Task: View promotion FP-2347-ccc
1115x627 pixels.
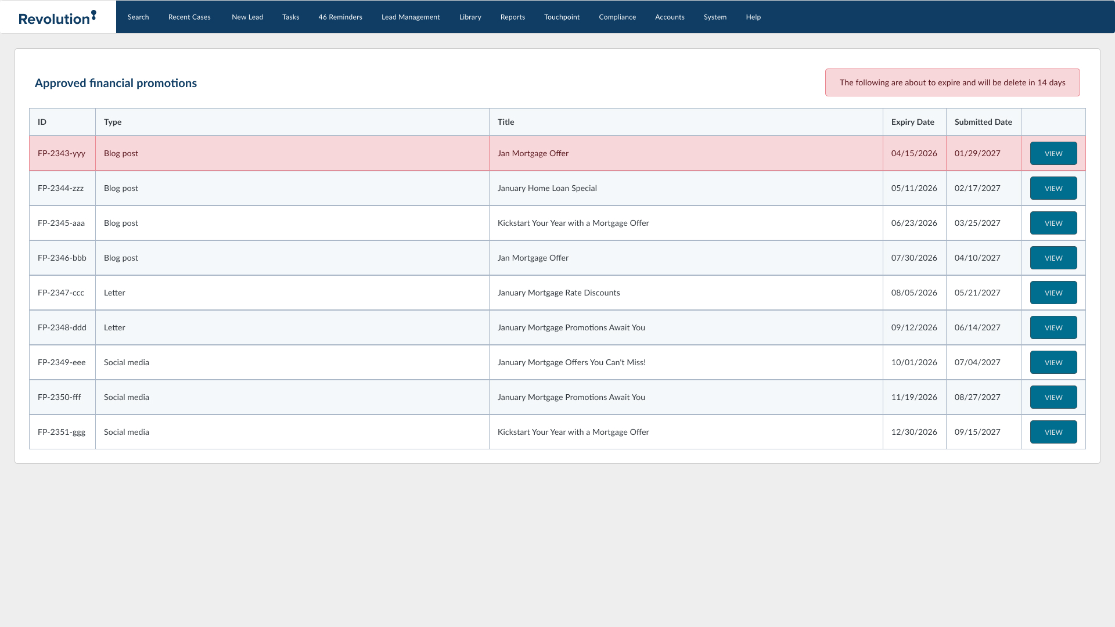Action: tap(1053, 293)
